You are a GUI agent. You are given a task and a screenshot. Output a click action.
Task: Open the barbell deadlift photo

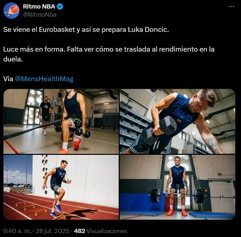click(177, 187)
